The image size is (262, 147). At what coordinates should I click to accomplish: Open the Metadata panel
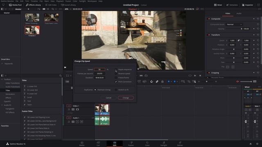tap(232, 5)
